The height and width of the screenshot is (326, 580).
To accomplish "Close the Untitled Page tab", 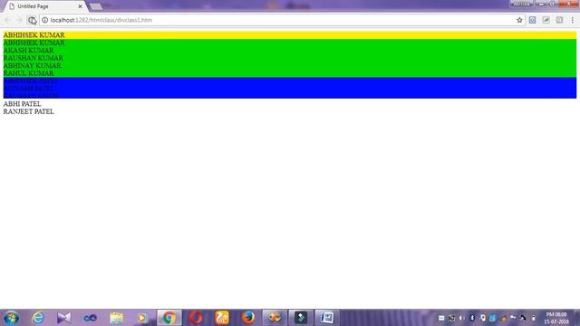I will (x=80, y=6).
